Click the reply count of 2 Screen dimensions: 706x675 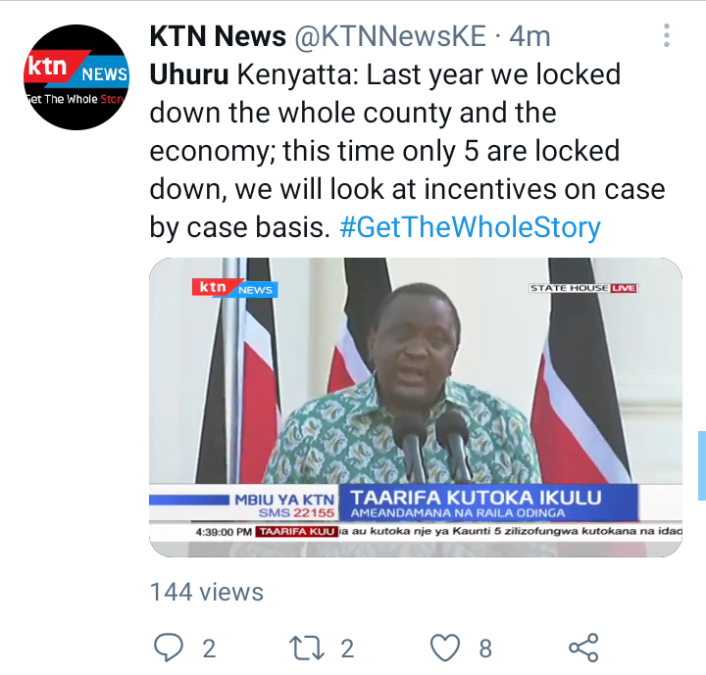pyautogui.click(x=209, y=649)
